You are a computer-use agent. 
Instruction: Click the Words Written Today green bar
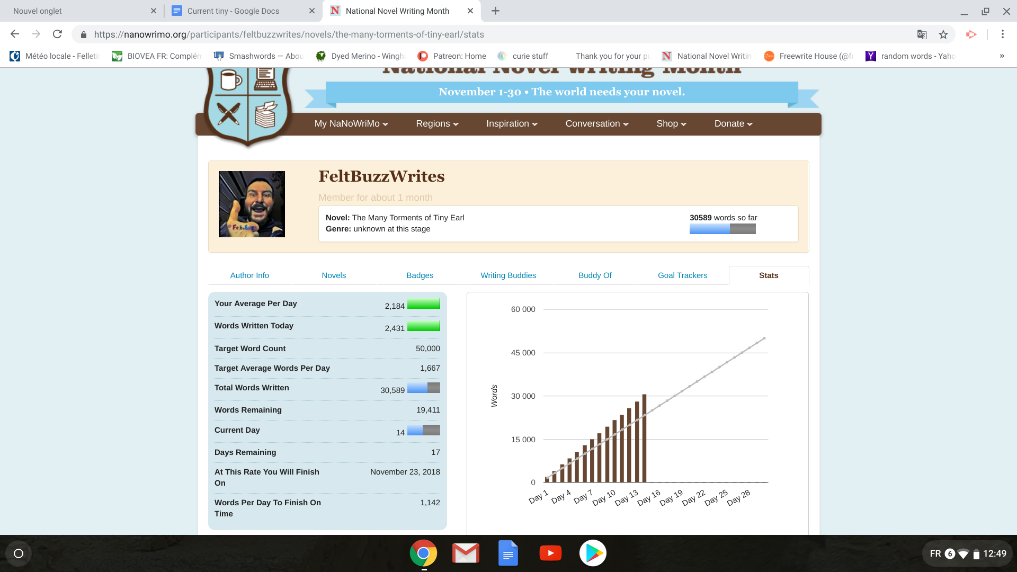[x=424, y=326]
